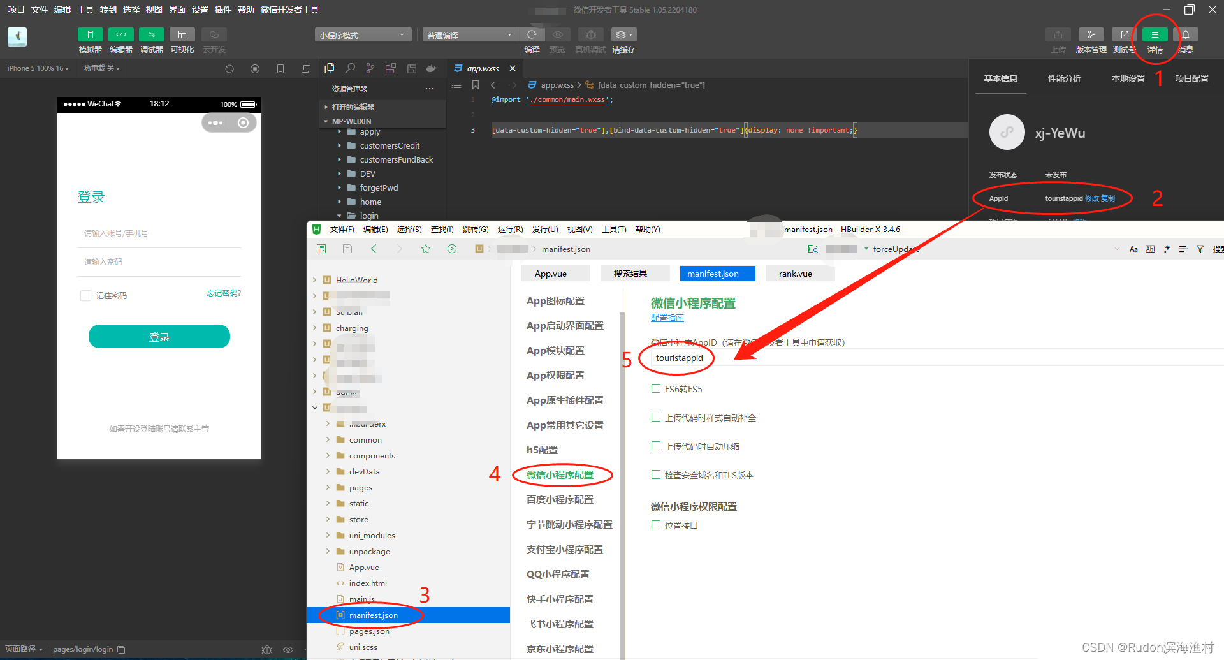Click the simulator refresh icon

(x=229, y=69)
